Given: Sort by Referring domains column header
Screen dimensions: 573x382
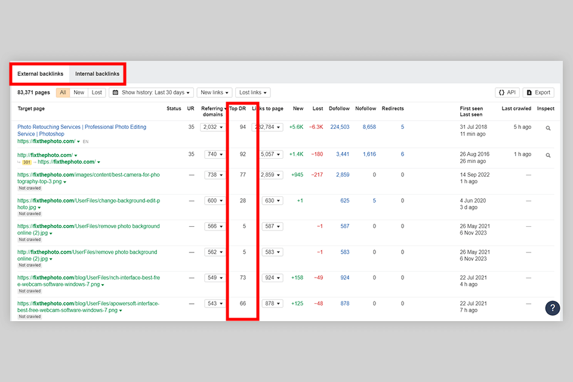Looking at the screenshot, I should click(212, 111).
